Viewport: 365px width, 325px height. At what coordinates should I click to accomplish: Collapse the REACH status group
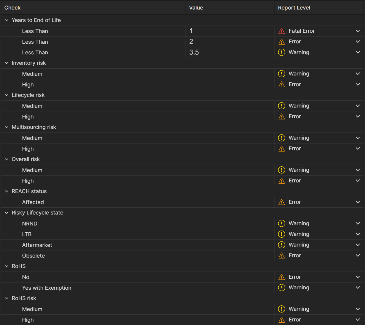tap(7, 191)
